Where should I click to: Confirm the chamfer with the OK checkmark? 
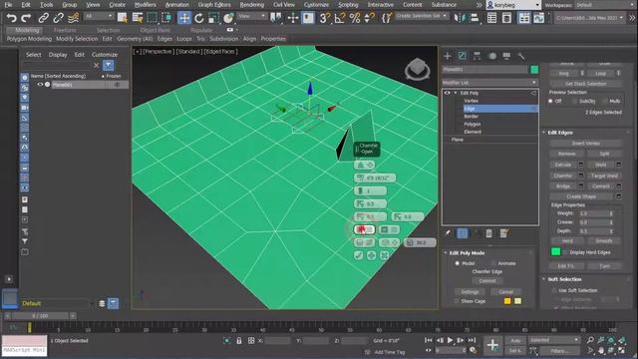click(x=359, y=255)
